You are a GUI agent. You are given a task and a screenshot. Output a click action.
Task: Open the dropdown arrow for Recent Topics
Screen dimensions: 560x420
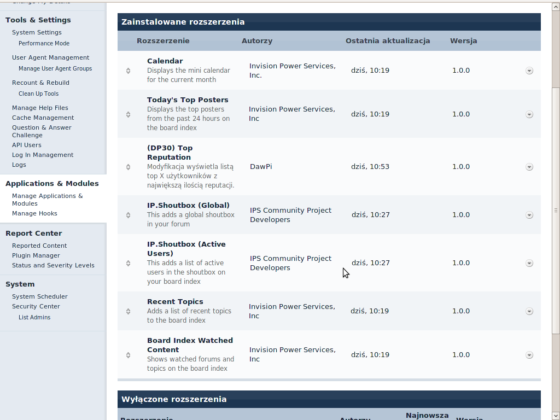pyautogui.click(x=529, y=311)
